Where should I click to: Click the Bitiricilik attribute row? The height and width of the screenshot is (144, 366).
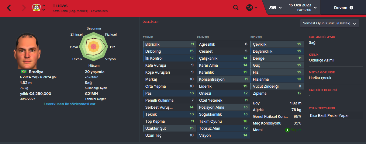pos(169,44)
